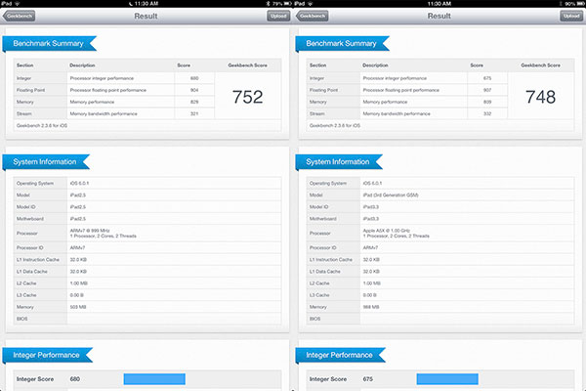Tap Upload button on left iPad screen
This screenshot has height=391, width=586.
coord(278,16)
